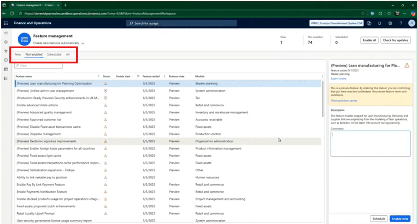
Task: Open Workspaces icon in the sidebar
Action: click(x=6, y=69)
